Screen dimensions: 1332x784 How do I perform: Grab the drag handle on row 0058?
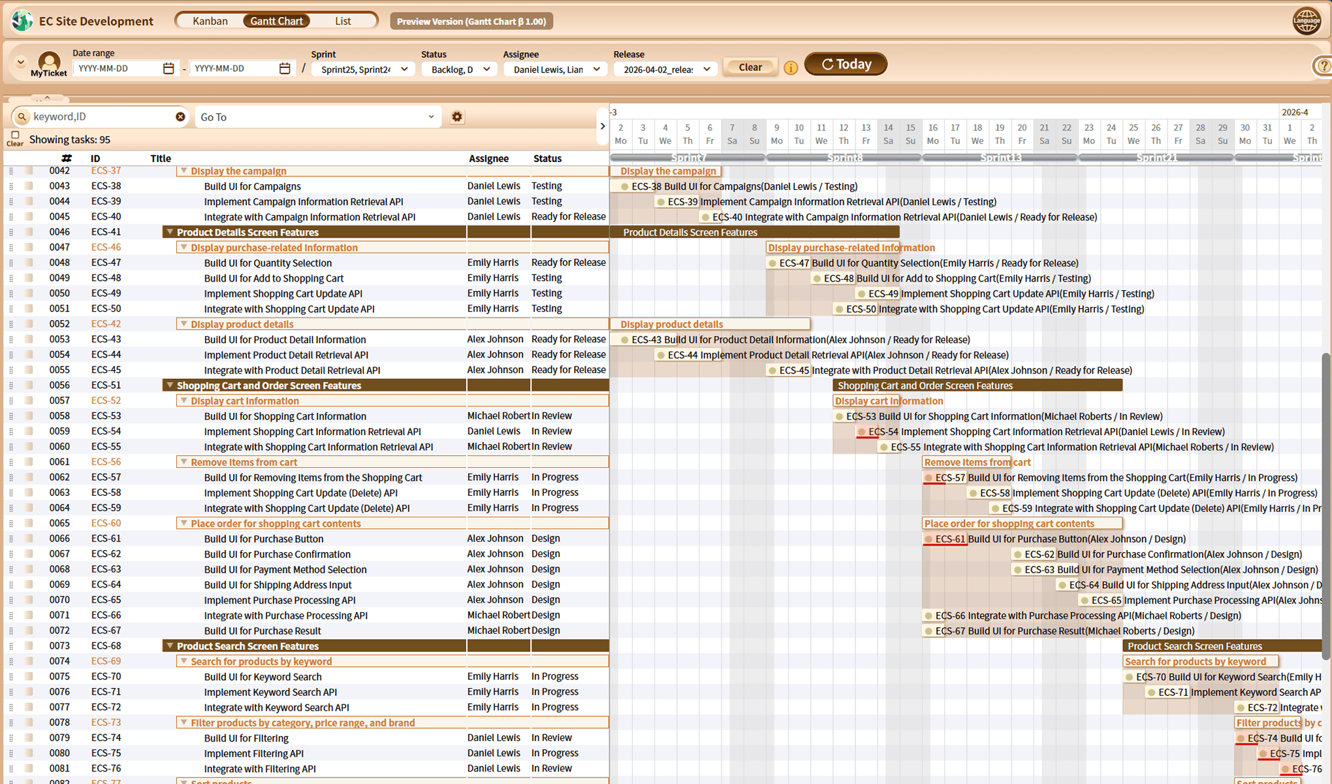click(10, 416)
